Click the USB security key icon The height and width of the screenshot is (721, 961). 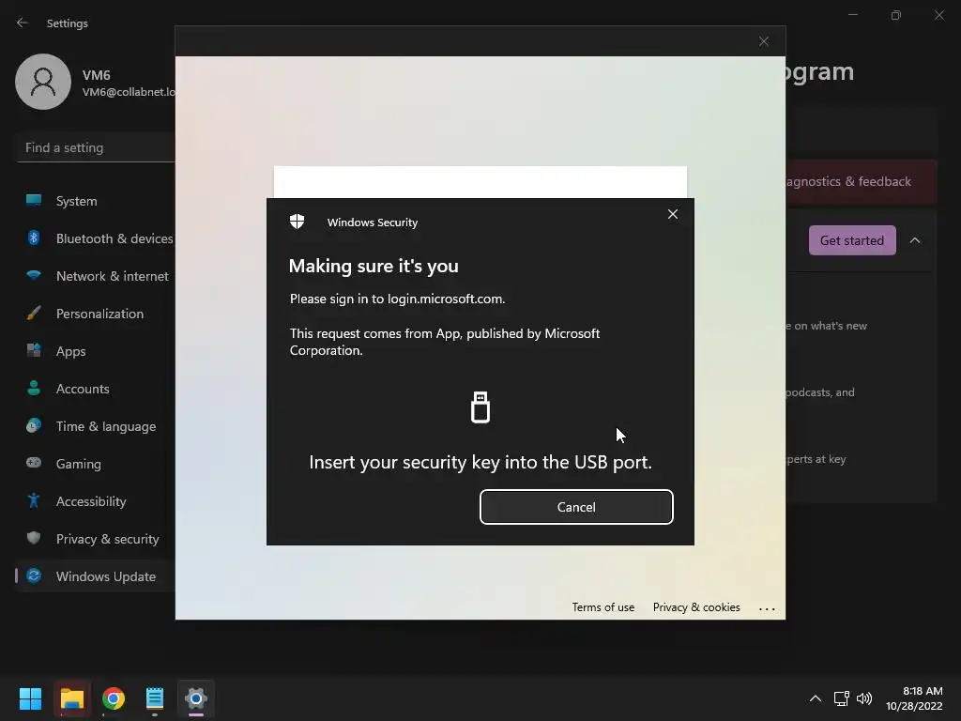pos(480,407)
